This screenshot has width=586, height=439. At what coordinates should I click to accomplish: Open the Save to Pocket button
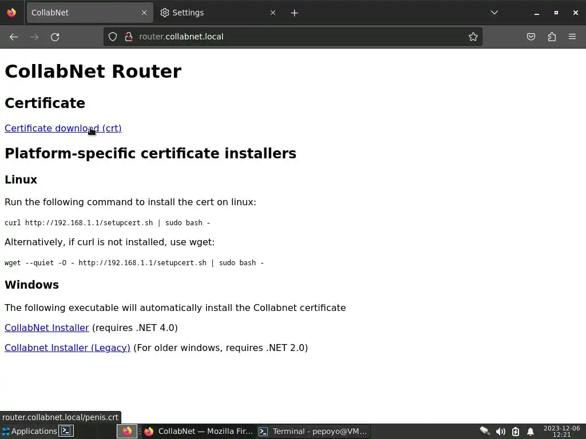(x=531, y=37)
